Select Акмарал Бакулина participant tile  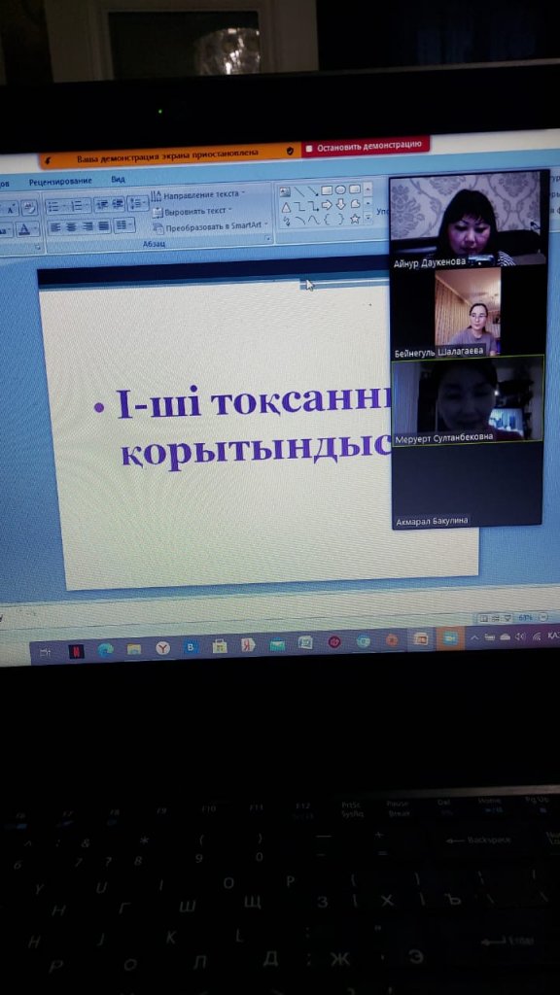[x=467, y=485]
